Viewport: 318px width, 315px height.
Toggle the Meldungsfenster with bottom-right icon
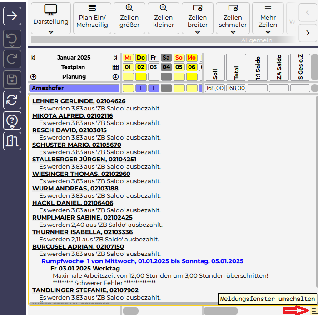click(x=314, y=310)
